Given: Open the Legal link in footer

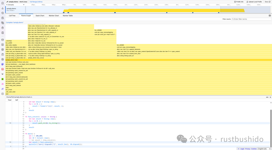Looking at the screenshot, I should point(242,149).
